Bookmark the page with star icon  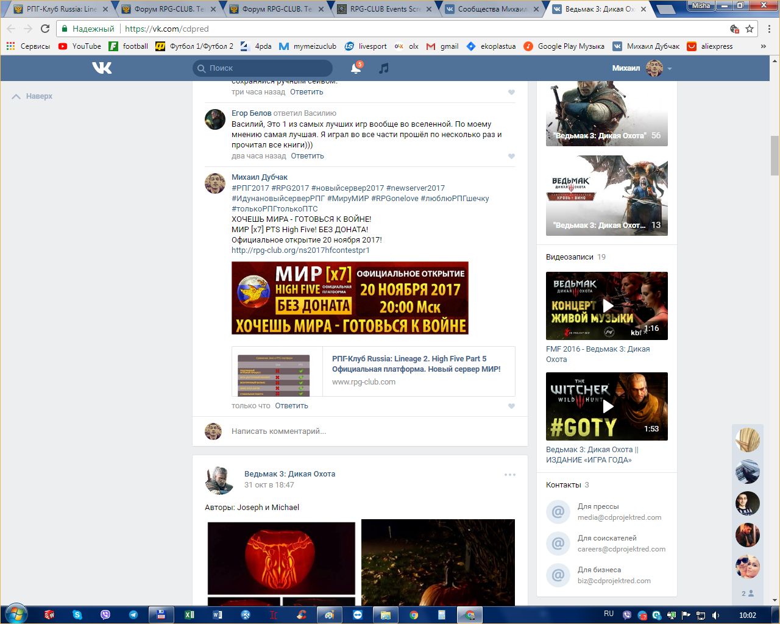(x=750, y=29)
